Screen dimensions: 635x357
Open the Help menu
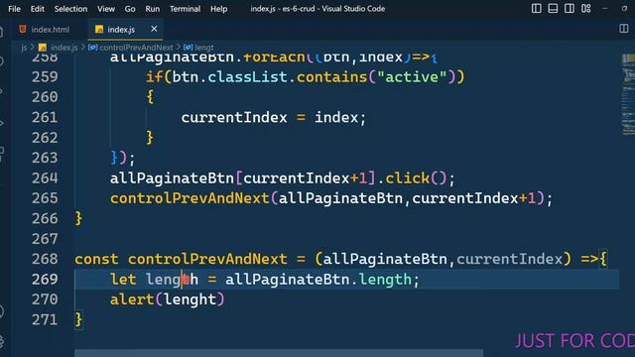[218, 9]
